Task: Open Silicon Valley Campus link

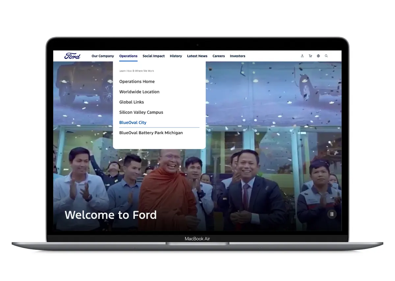Action: pos(141,112)
